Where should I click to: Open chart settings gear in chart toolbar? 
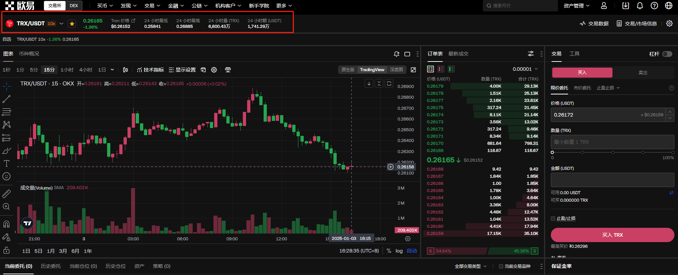(x=214, y=70)
